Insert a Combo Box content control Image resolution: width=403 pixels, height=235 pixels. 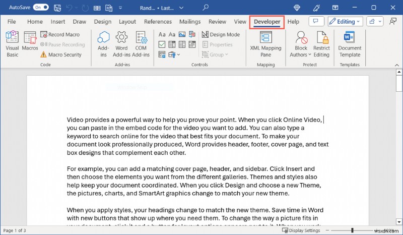coord(172,44)
